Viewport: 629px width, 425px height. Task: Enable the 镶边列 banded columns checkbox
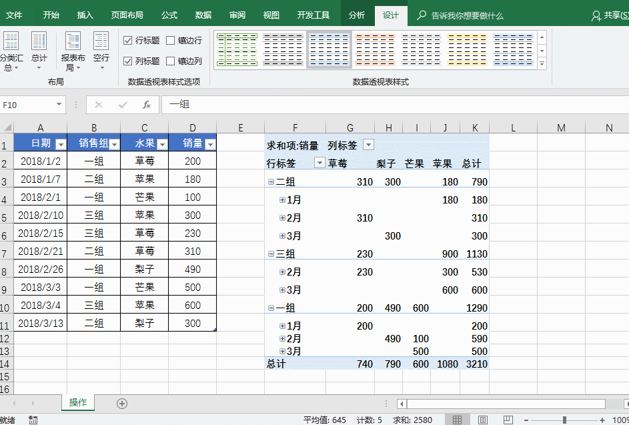[x=171, y=61]
